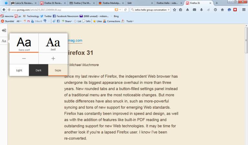The height and width of the screenshot is (145, 248).
Task: Select Sans-serif font option
Action: coord(24,43)
